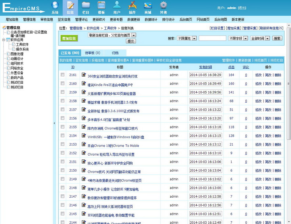Click the 栏目 folder icon
The image size is (291, 224).
coord(86,7)
